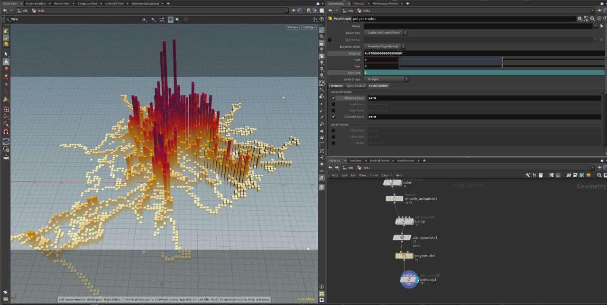
Task: Click the wrench tools icon in network editor
Action: [528, 175]
